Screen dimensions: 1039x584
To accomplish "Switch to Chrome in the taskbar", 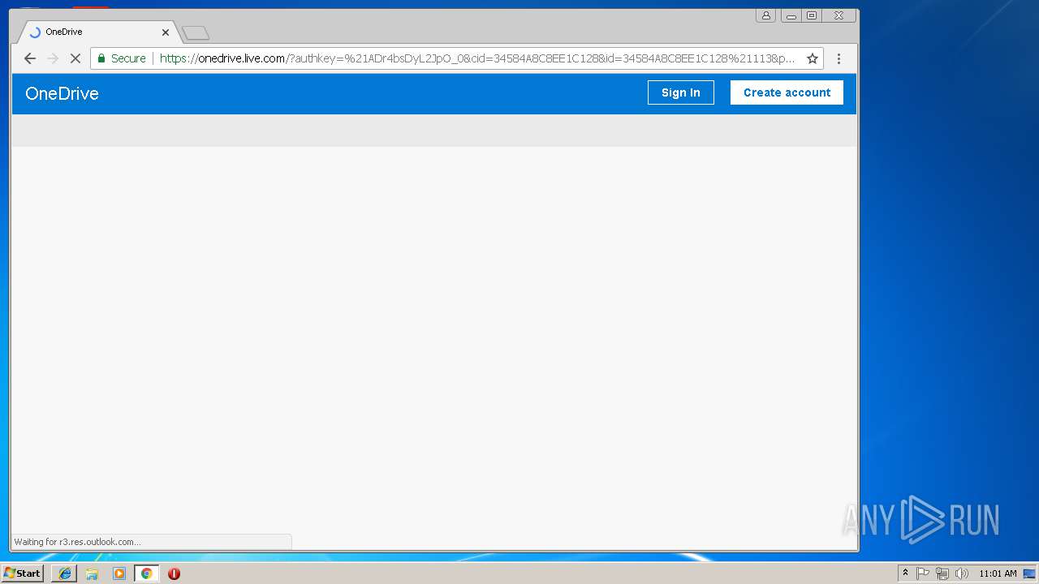I will tap(146, 573).
